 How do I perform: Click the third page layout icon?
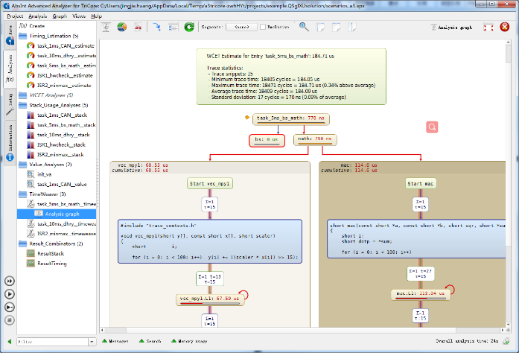[352, 27]
